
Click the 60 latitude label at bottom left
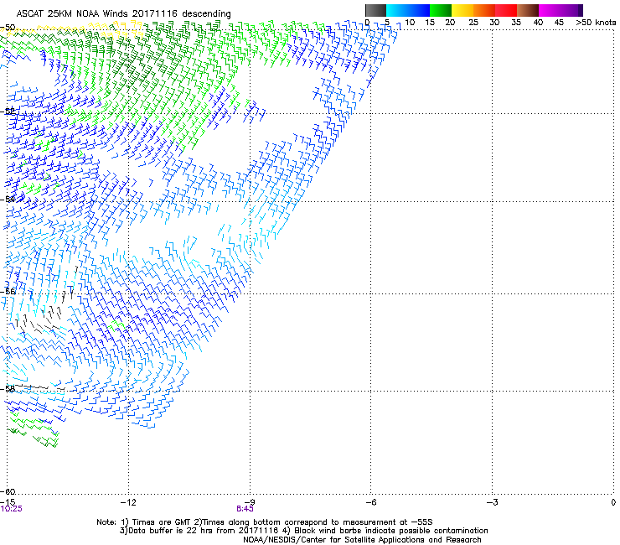point(10,491)
